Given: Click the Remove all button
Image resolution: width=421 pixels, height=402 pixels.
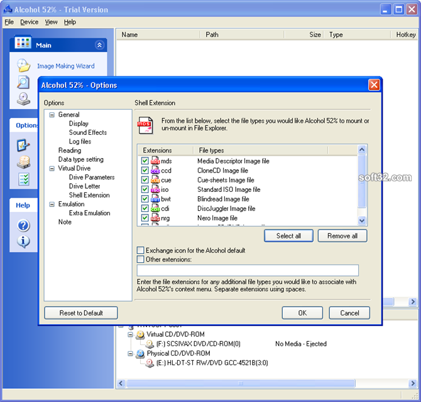Looking at the screenshot, I should pos(342,236).
